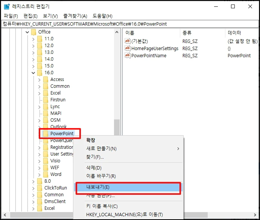Expand the Lync key
The image size is (260, 220).
point(39,107)
